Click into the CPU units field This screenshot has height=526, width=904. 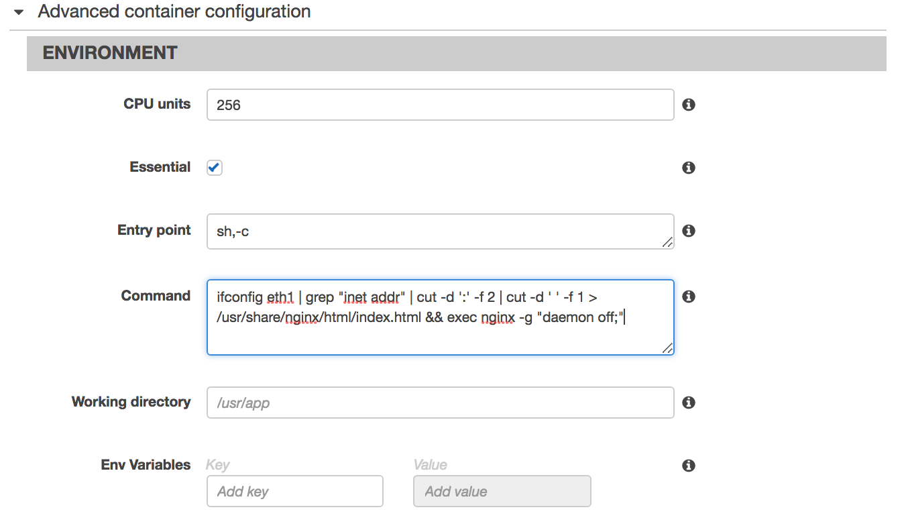click(x=440, y=105)
